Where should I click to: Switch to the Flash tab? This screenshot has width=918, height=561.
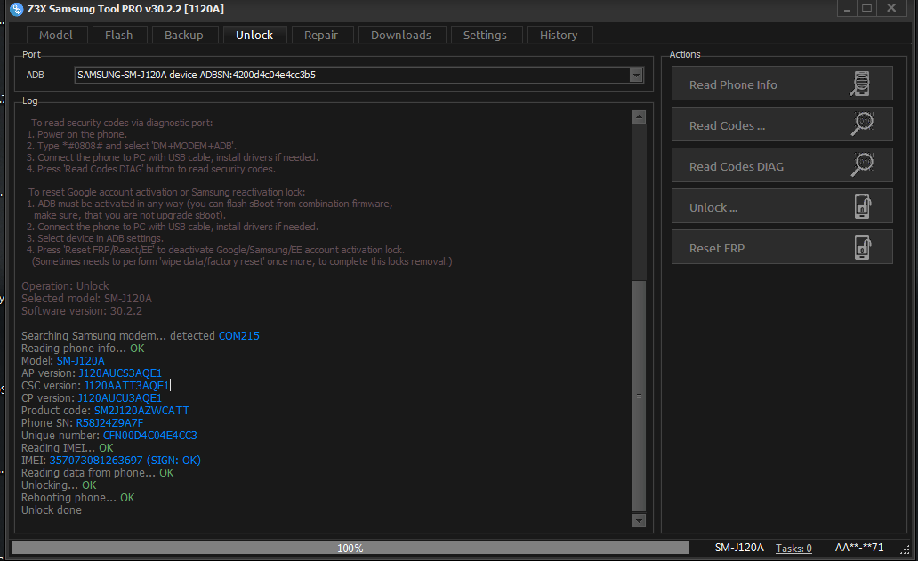119,35
